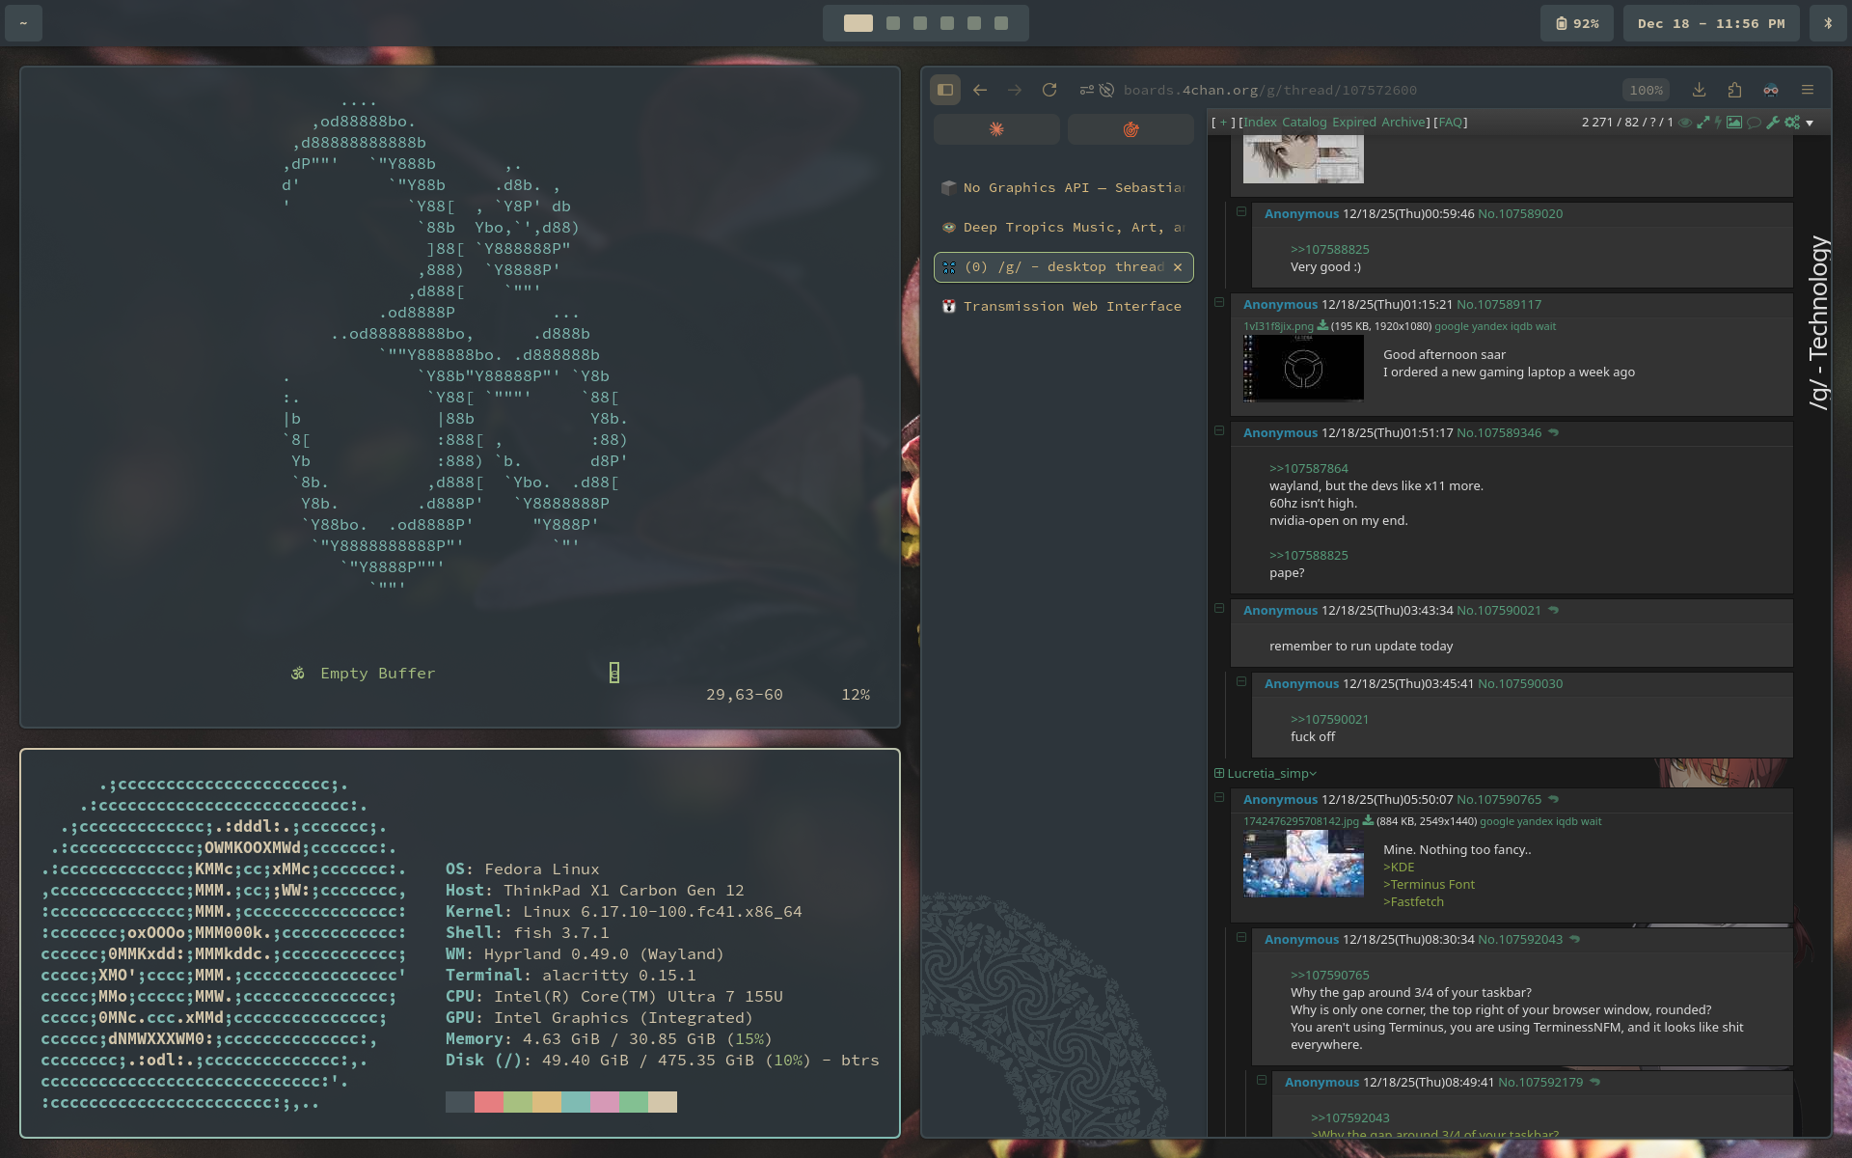The height and width of the screenshot is (1158, 1852).
Task: Open the Catalog board link
Action: tap(1304, 123)
